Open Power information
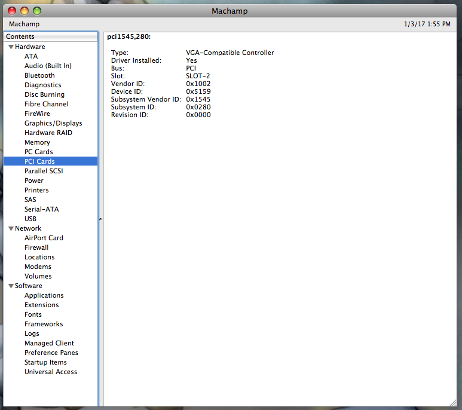The height and width of the screenshot is (410, 462). tap(34, 180)
